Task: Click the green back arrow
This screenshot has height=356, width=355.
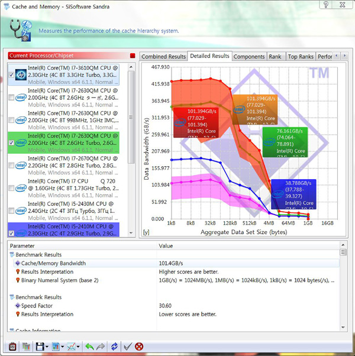Action: pyautogui.click(x=89, y=347)
